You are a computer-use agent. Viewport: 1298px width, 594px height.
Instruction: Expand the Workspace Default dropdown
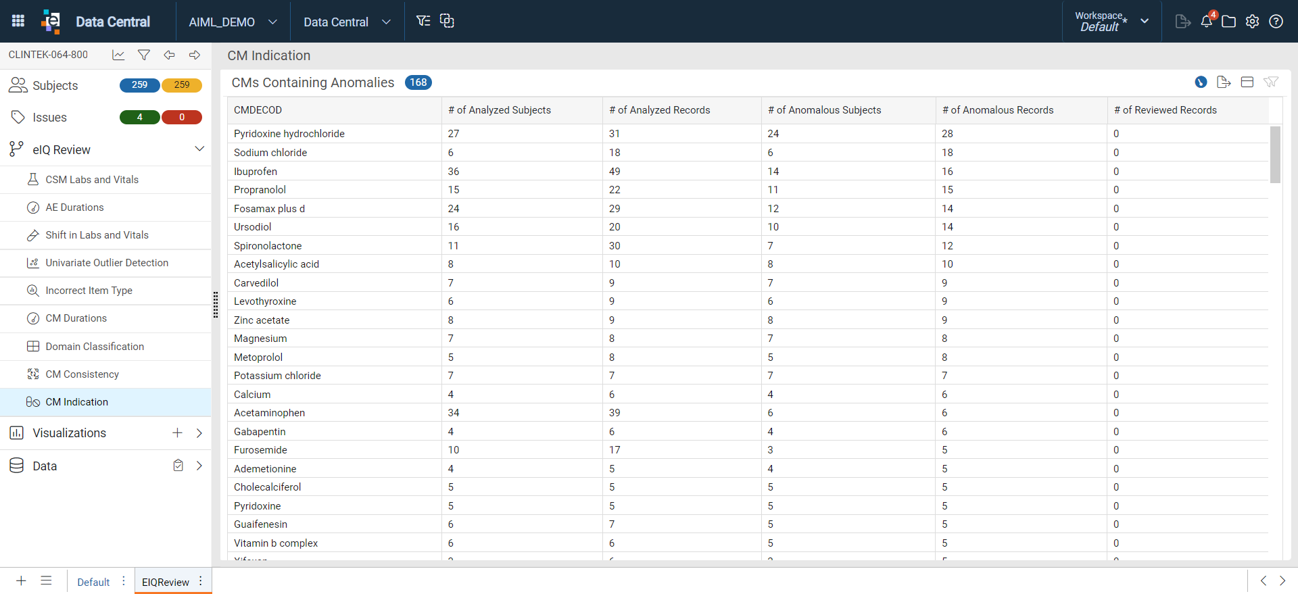(1111, 22)
